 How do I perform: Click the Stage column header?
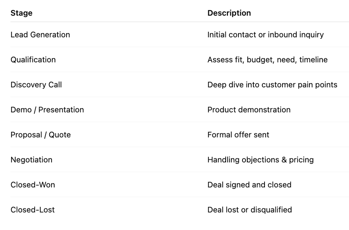click(x=21, y=13)
